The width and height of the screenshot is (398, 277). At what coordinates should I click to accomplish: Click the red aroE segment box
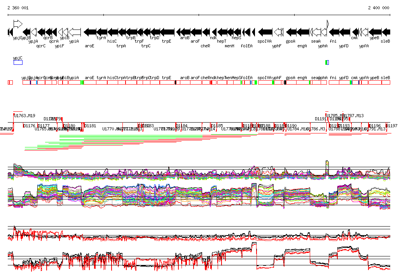pos(90,82)
